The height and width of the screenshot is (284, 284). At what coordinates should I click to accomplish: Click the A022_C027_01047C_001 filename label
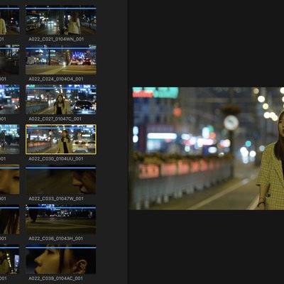[x=55, y=119]
